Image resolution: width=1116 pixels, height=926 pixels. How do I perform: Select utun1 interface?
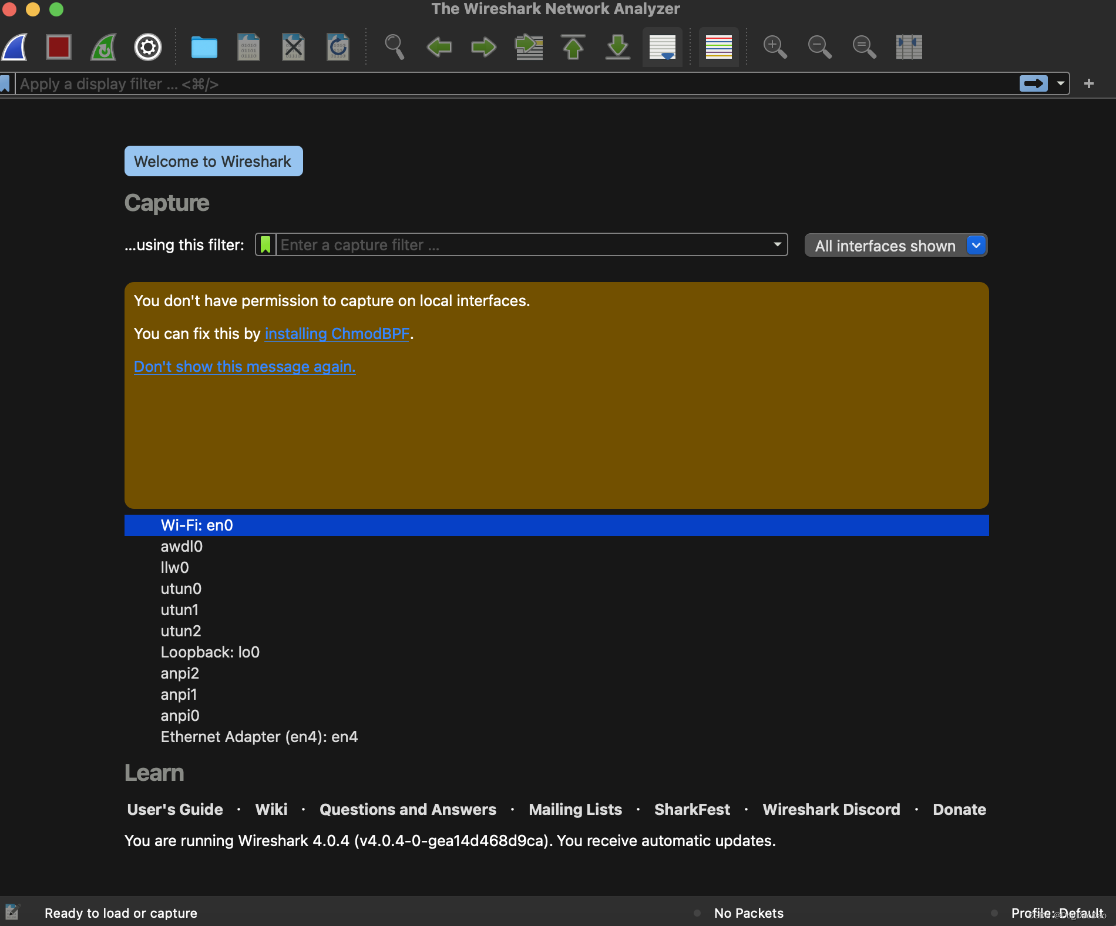pos(557,610)
